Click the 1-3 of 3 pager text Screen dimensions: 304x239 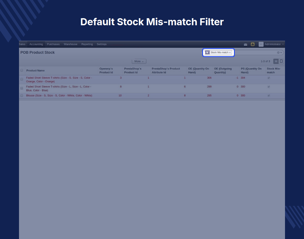click(x=265, y=61)
